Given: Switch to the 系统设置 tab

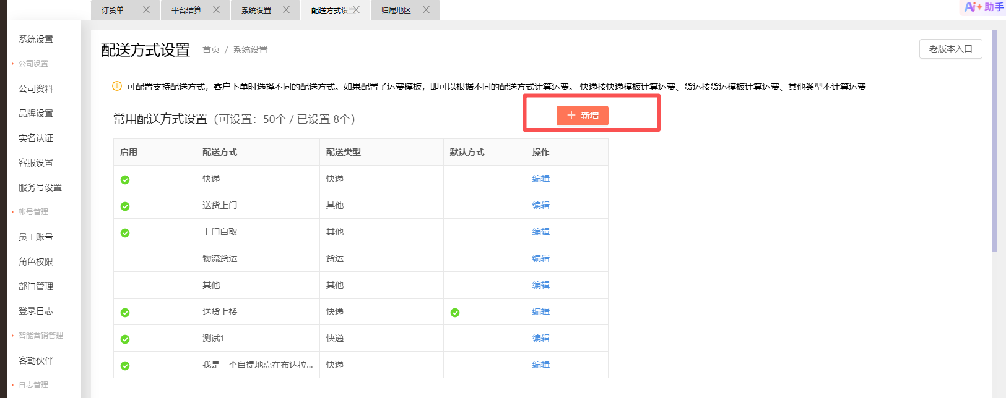Looking at the screenshot, I should click(x=256, y=11).
